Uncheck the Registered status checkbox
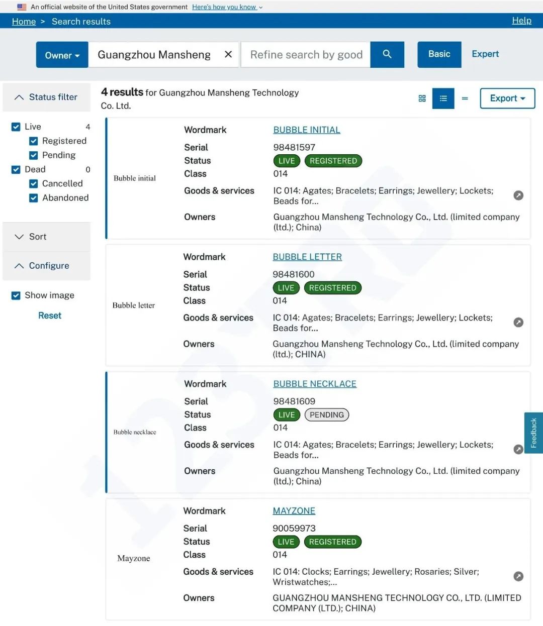The height and width of the screenshot is (626, 543). point(34,141)
